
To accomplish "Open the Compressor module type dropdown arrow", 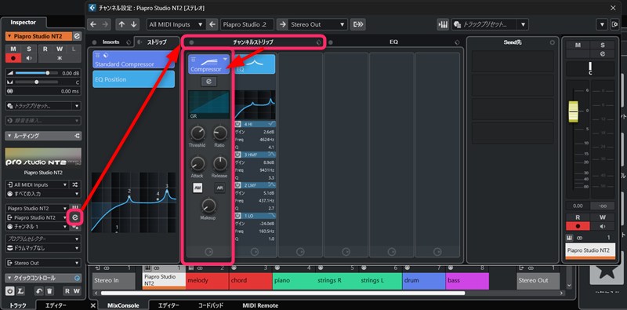I will (226, 59).
